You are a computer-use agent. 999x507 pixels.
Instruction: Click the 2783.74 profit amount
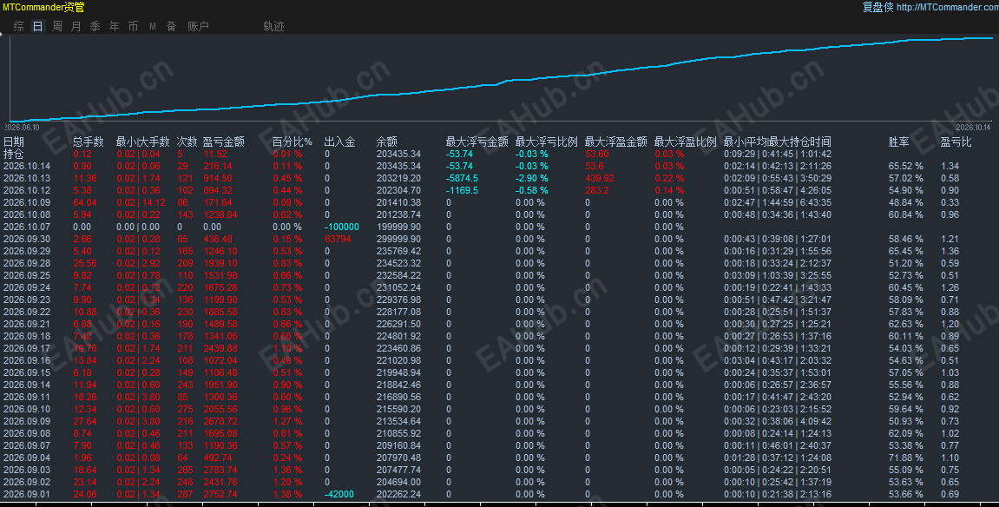click(x=220, y=470)
